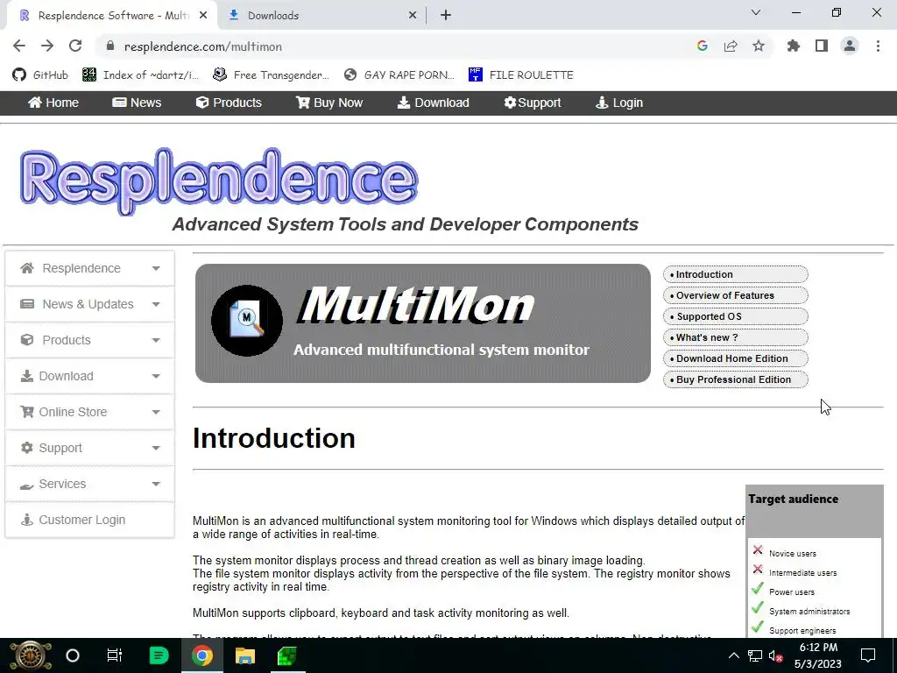Click the MultiMon magnifier logo icon

pyautogui.click(x=246, y=321)
